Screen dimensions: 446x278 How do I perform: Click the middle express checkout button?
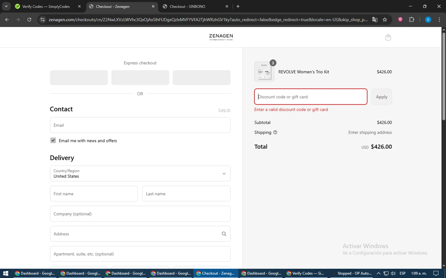(140, 78)
